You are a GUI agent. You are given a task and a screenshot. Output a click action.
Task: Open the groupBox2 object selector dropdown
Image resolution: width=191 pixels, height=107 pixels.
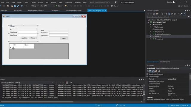(190, 68)
